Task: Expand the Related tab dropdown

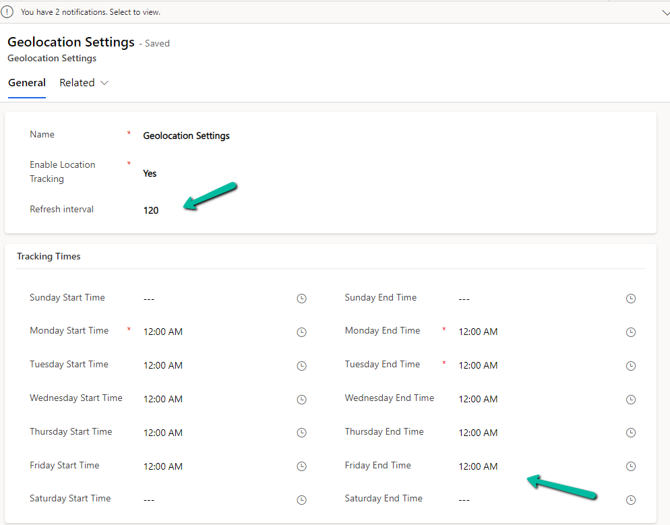Action: click(x=84, y=83)
